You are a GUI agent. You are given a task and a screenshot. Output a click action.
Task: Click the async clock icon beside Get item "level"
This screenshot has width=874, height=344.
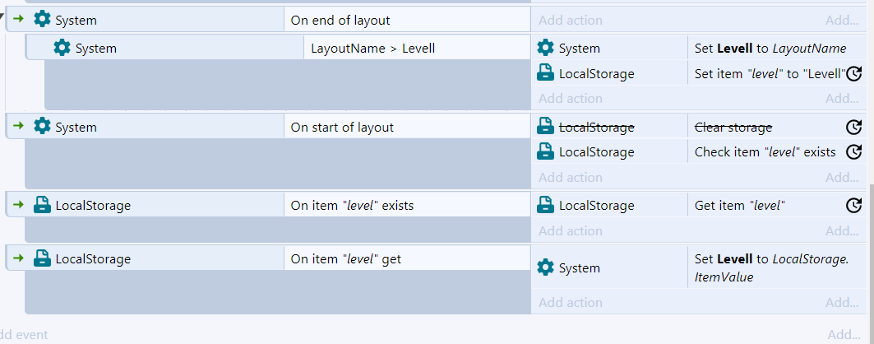853,206
